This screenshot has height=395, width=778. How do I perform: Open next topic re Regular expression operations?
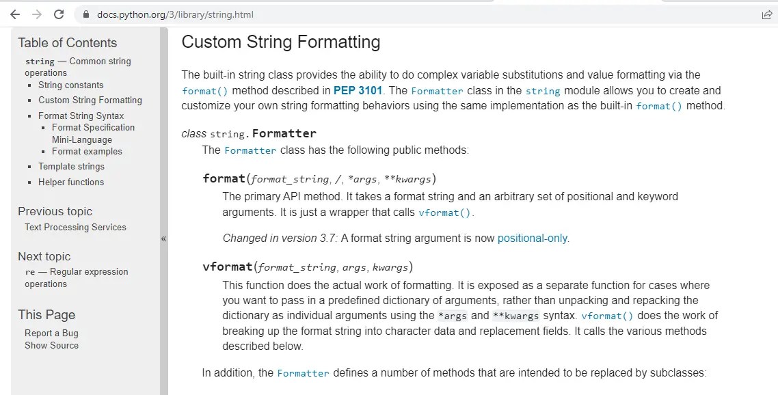tap(77, 278)
